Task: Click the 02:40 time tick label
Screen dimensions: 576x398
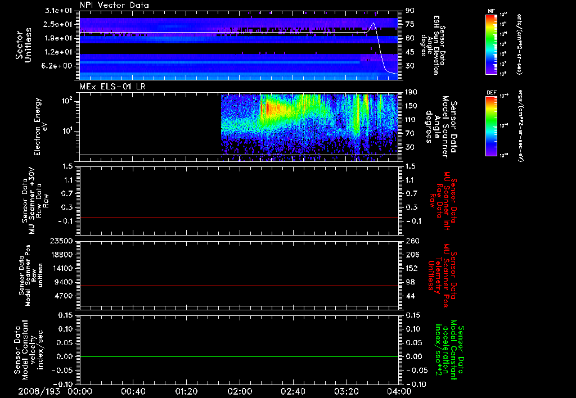Action: 292,391
